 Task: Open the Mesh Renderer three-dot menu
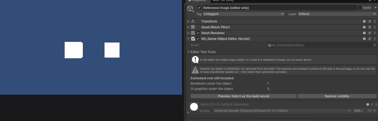point(375,33)
